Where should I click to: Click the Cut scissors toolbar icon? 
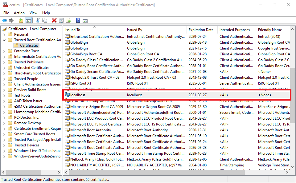point(38,20)
